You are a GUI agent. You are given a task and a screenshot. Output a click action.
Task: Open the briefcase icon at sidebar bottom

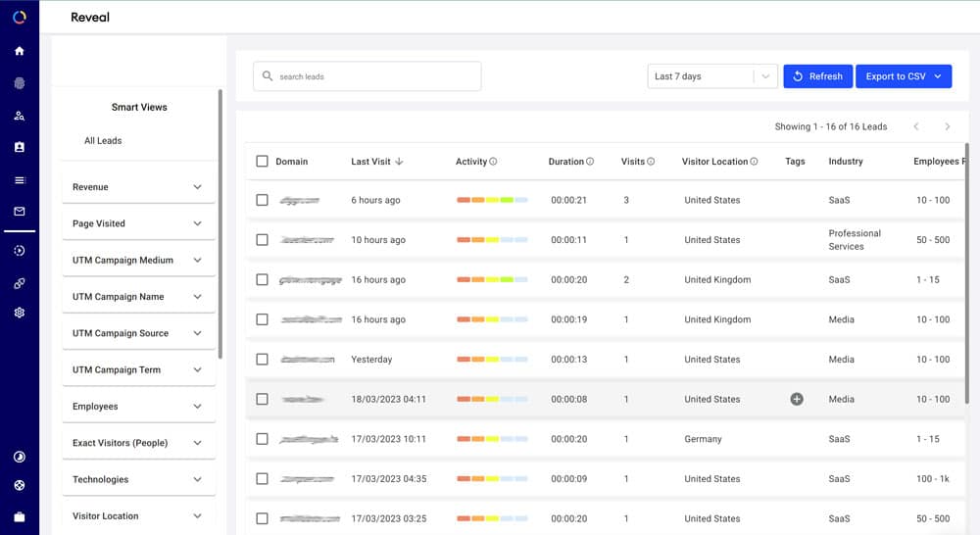click(19, 516)
